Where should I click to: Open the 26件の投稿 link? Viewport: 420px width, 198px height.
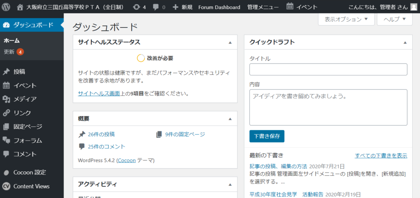101,134
